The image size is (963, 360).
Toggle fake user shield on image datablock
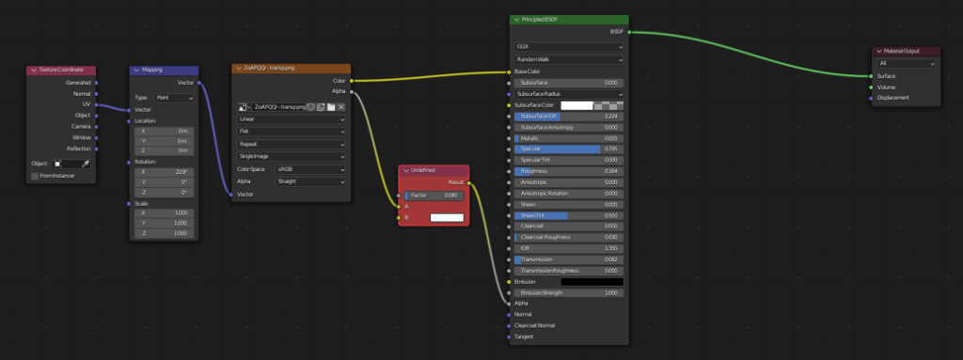click(x=310, y=107)
